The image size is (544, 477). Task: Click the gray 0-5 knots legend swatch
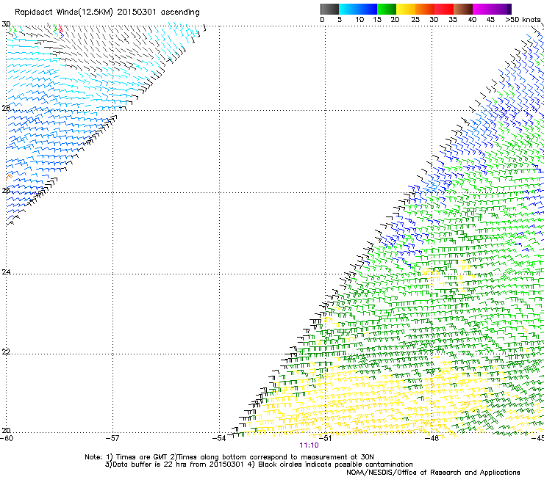click(x=329, y=9)
